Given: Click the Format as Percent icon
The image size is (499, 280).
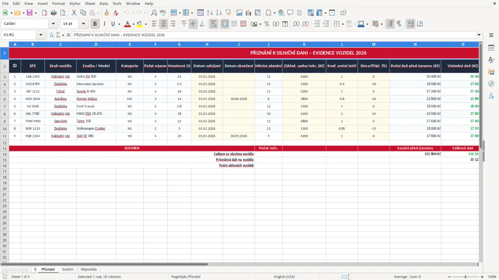Looking at the screenshot, I should 267,24.
